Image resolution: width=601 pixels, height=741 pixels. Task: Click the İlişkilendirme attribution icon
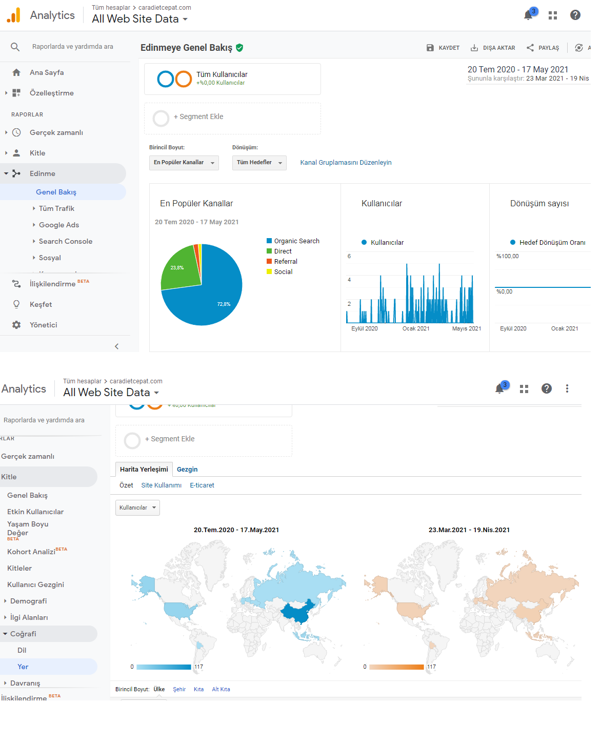pos(16,284)
